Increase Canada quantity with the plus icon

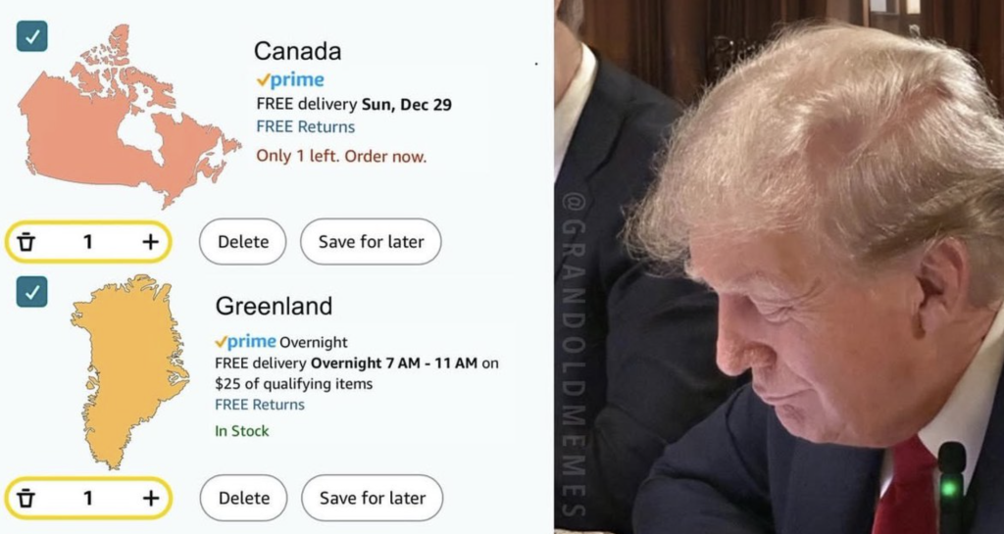[x=150, y=242]
